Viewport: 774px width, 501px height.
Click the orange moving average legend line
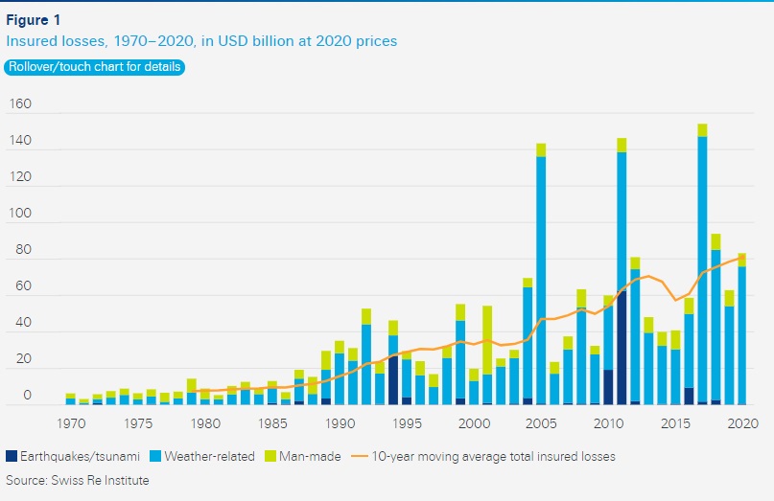click(x=360, y=456)
